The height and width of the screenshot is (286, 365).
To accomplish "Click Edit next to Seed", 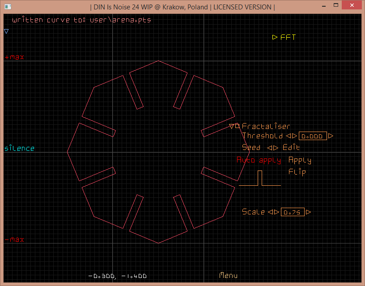I will pos(291,148).
